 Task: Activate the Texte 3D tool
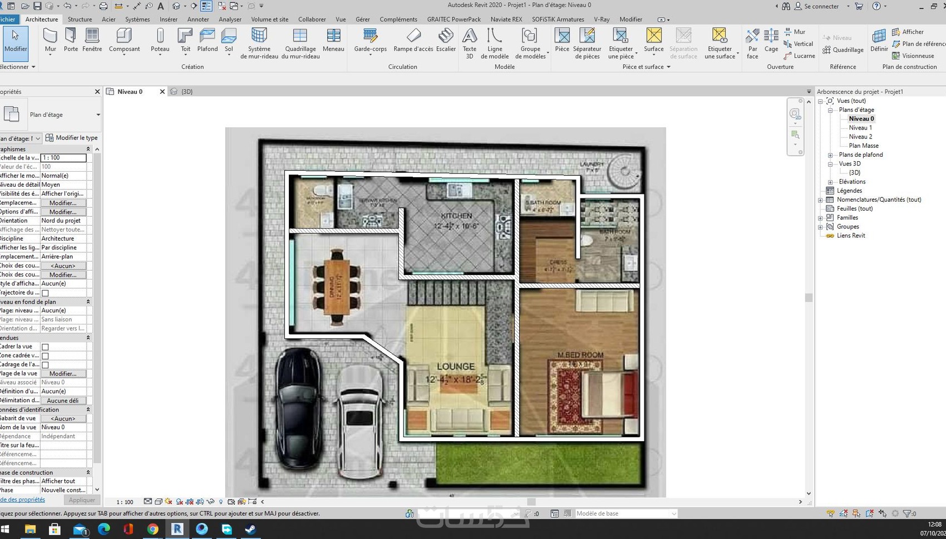(x=470, y=43)
